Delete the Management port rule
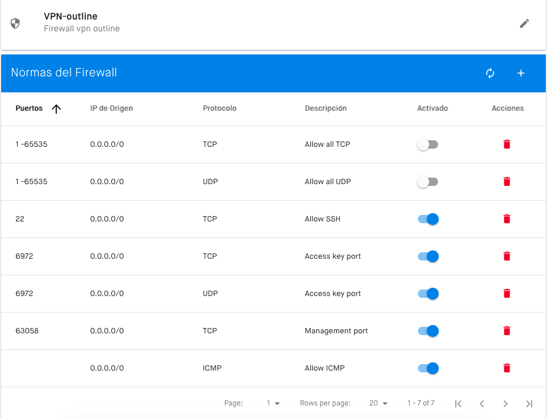547x418 pixels. coord(507,331)
